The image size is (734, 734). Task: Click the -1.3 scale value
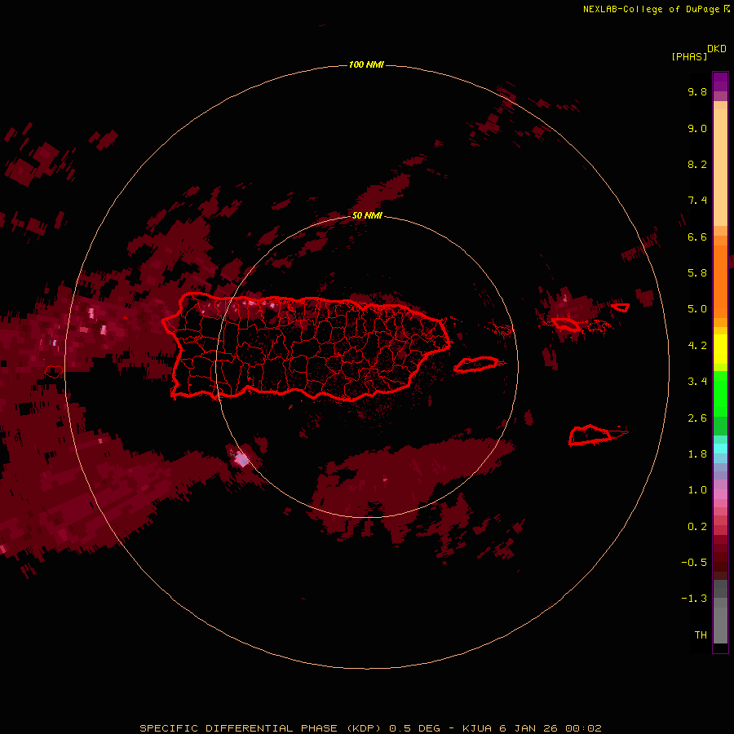(694, 599)
